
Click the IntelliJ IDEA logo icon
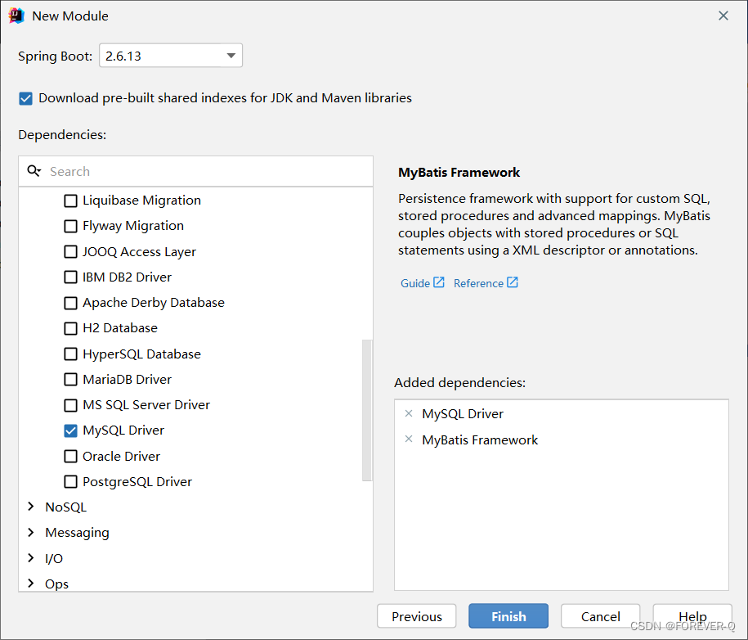pos(16,16)
